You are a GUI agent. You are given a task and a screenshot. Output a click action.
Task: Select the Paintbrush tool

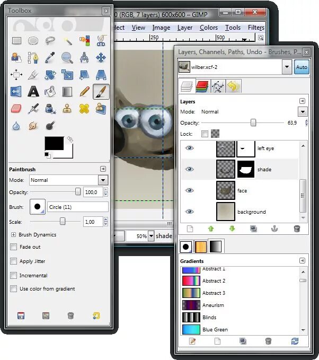(x=101, y=92)
